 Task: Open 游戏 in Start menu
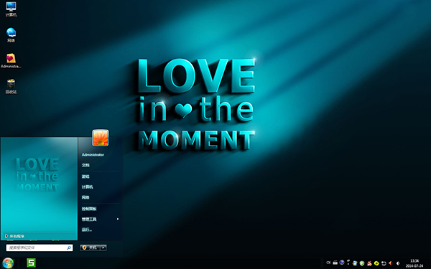tap(85, 176)
